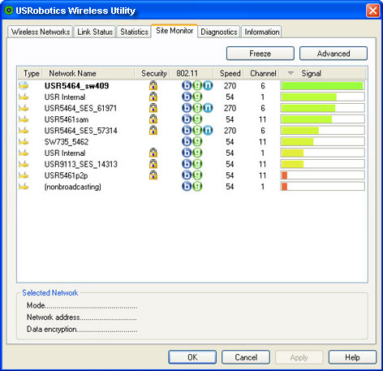Sort by the Security column header
This screenshot has width=383, height=371.
coord(152,73)
